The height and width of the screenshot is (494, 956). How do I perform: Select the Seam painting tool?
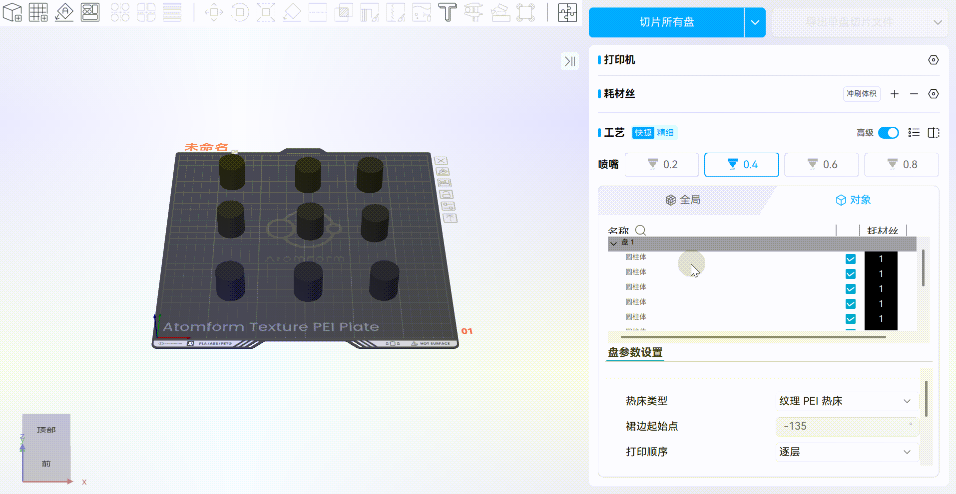point(396,12)
